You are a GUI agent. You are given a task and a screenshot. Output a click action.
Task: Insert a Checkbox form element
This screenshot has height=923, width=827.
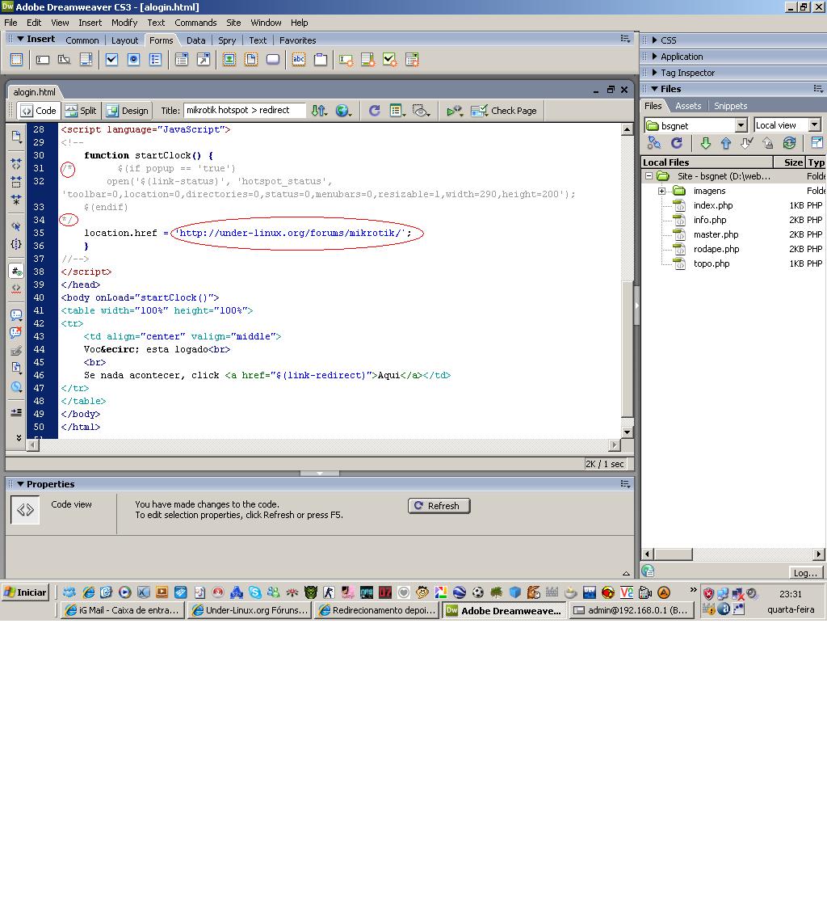(x=111, y=60)
